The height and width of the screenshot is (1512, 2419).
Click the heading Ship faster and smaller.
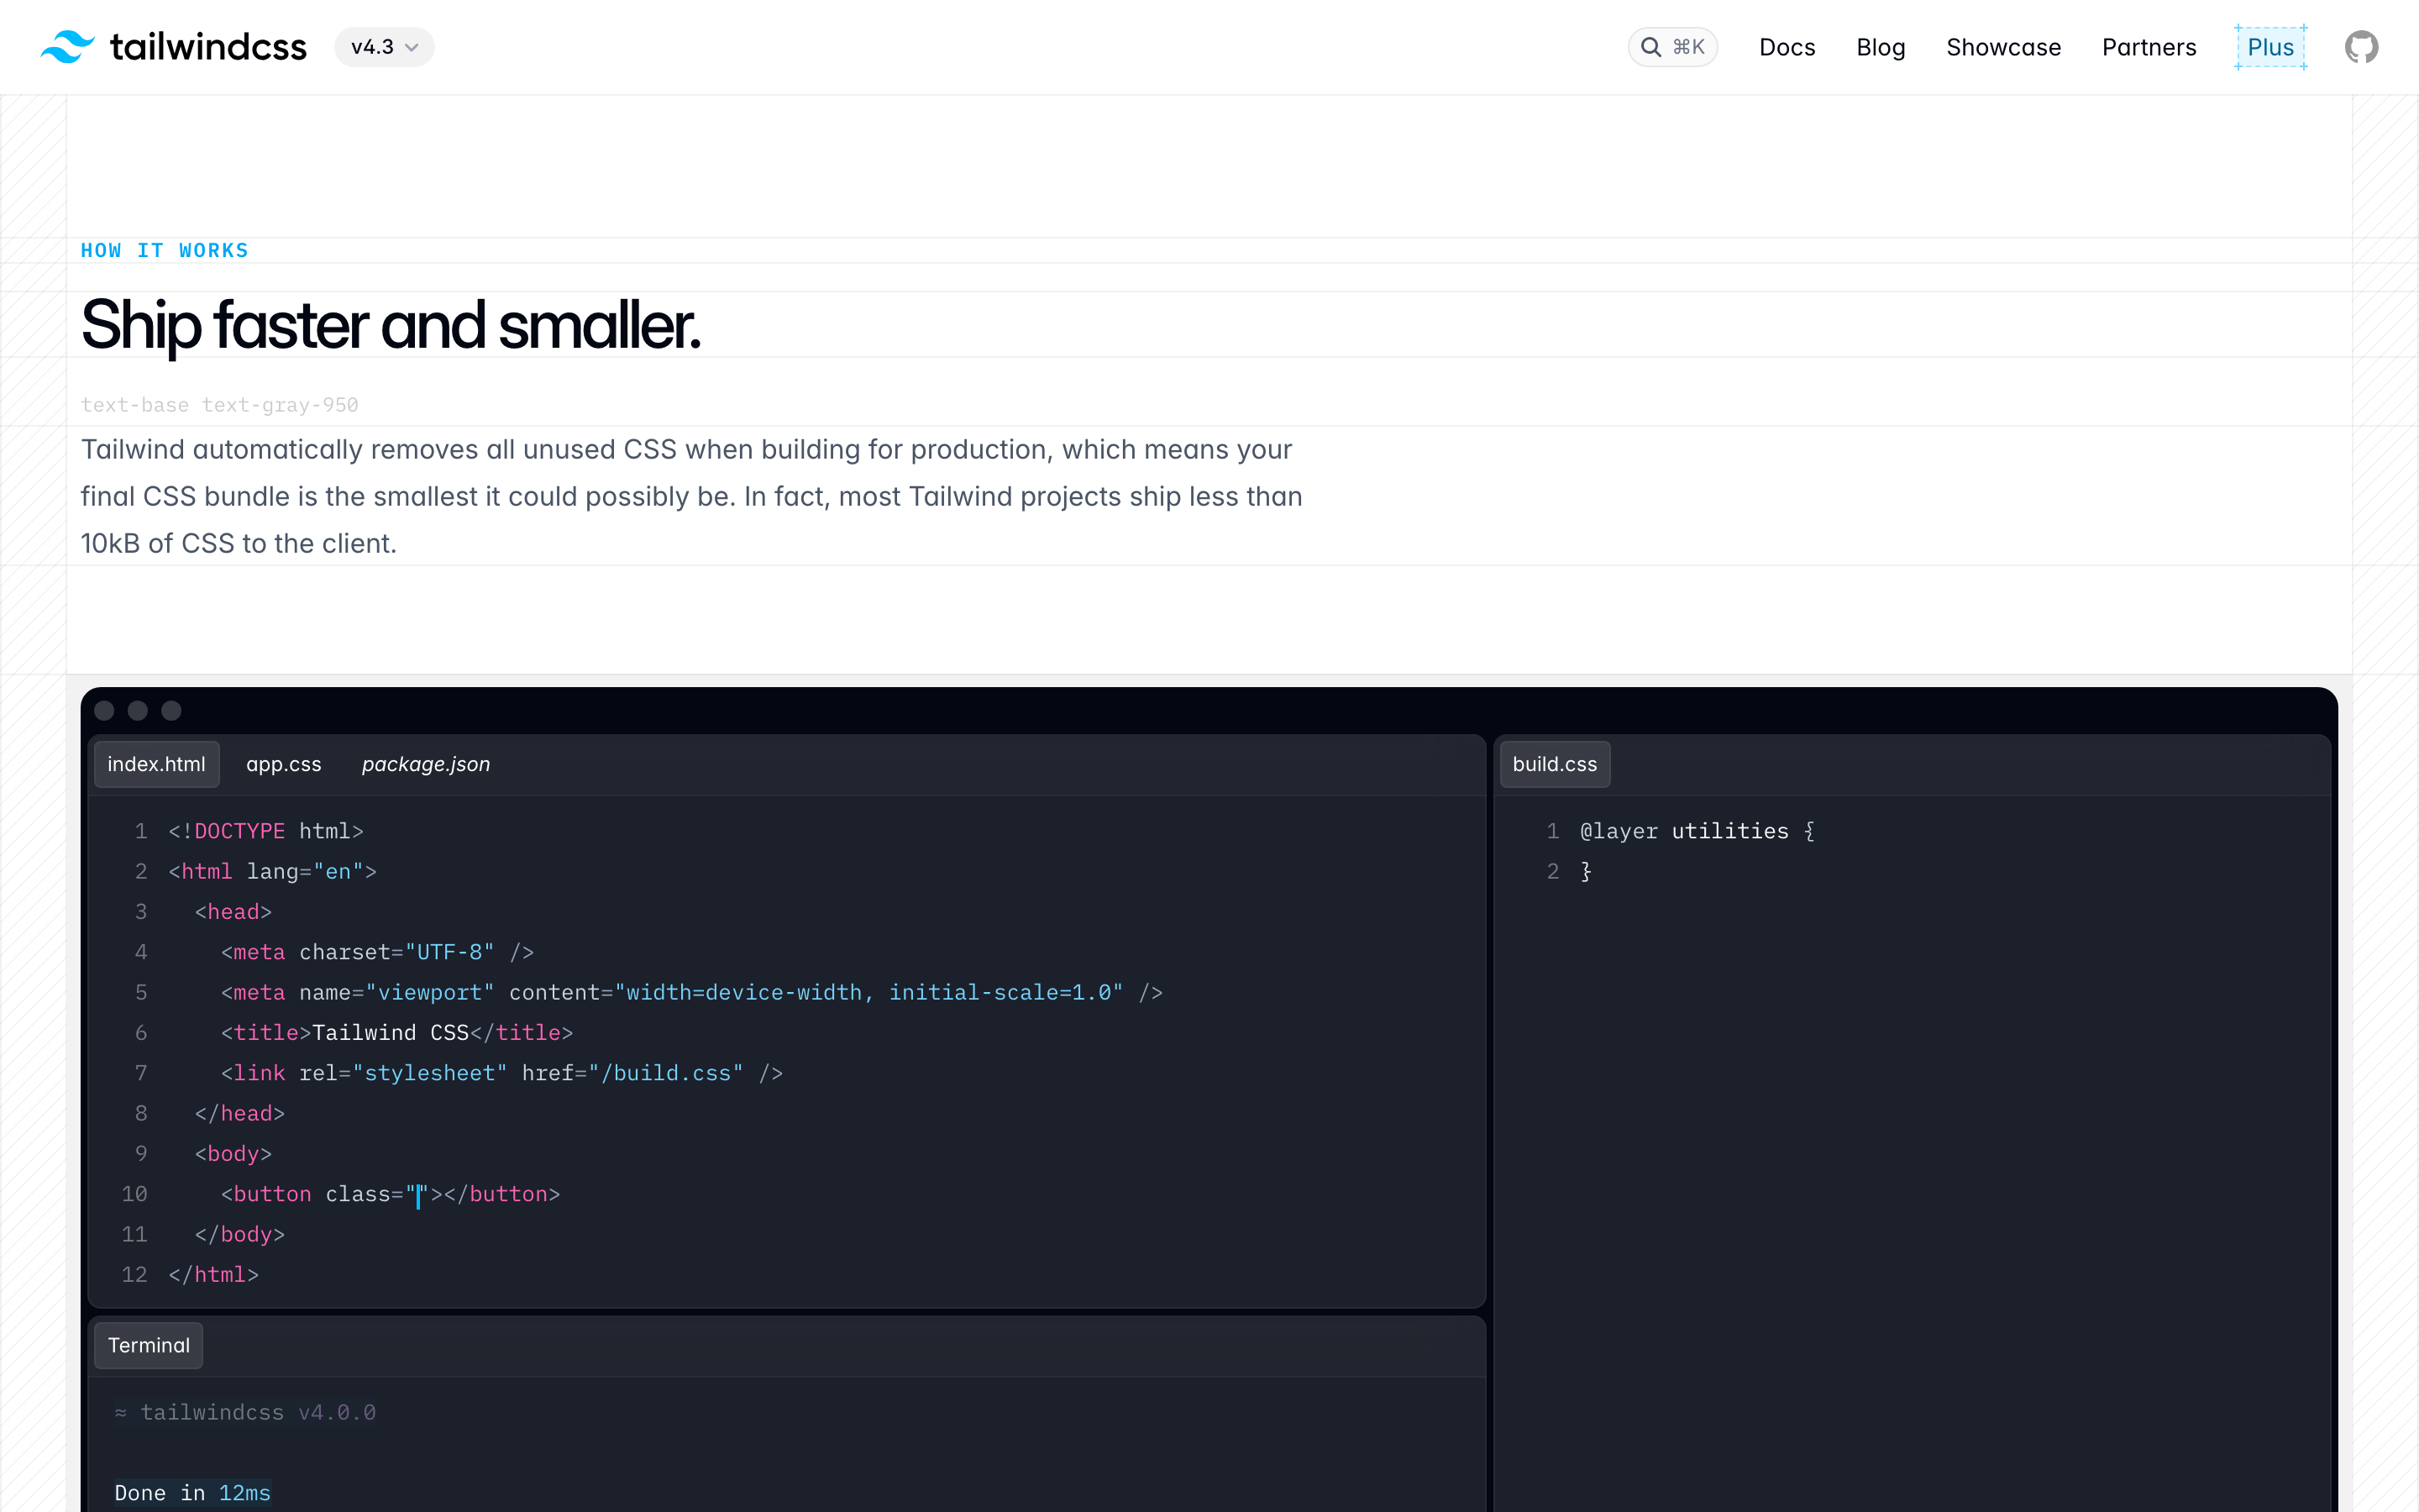[x=391, y=325]
